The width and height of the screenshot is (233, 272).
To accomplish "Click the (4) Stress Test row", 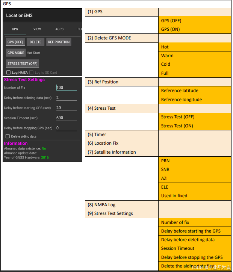I will click(122, 108).
